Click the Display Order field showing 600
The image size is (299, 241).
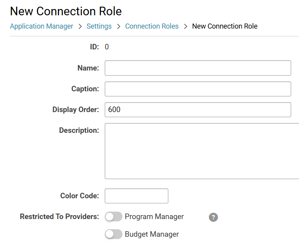198,110
